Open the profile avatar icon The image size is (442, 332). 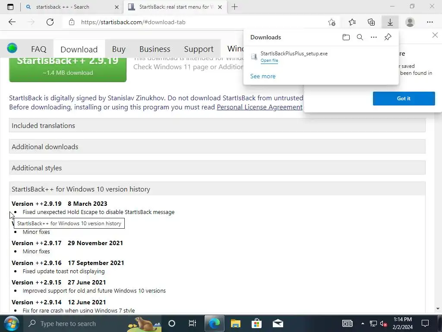[410, 22]
